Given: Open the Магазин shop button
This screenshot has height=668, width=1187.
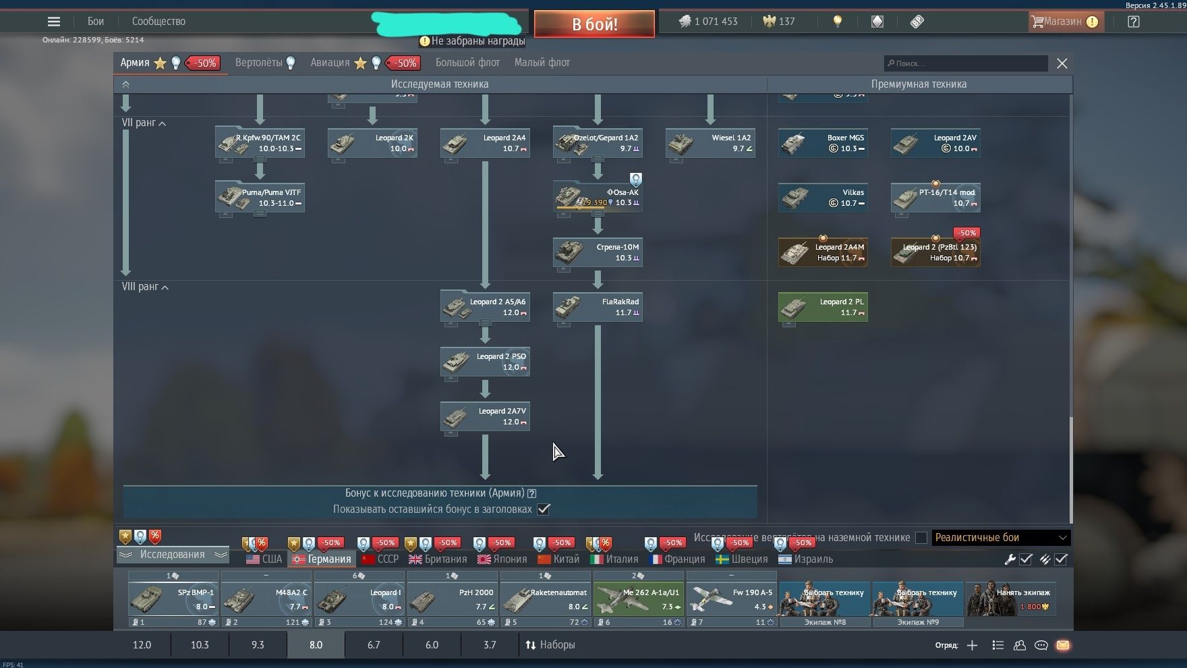Looking at the screenshot, I should (1066, 22).
